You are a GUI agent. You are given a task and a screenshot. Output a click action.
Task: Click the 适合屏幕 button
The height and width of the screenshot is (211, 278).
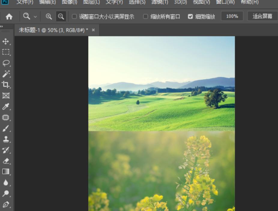tap(262, 16)
